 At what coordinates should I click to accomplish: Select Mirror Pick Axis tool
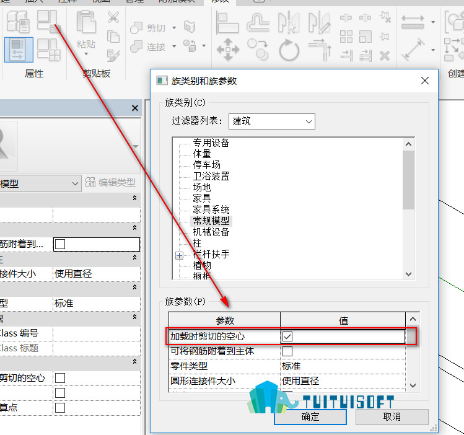289,22
